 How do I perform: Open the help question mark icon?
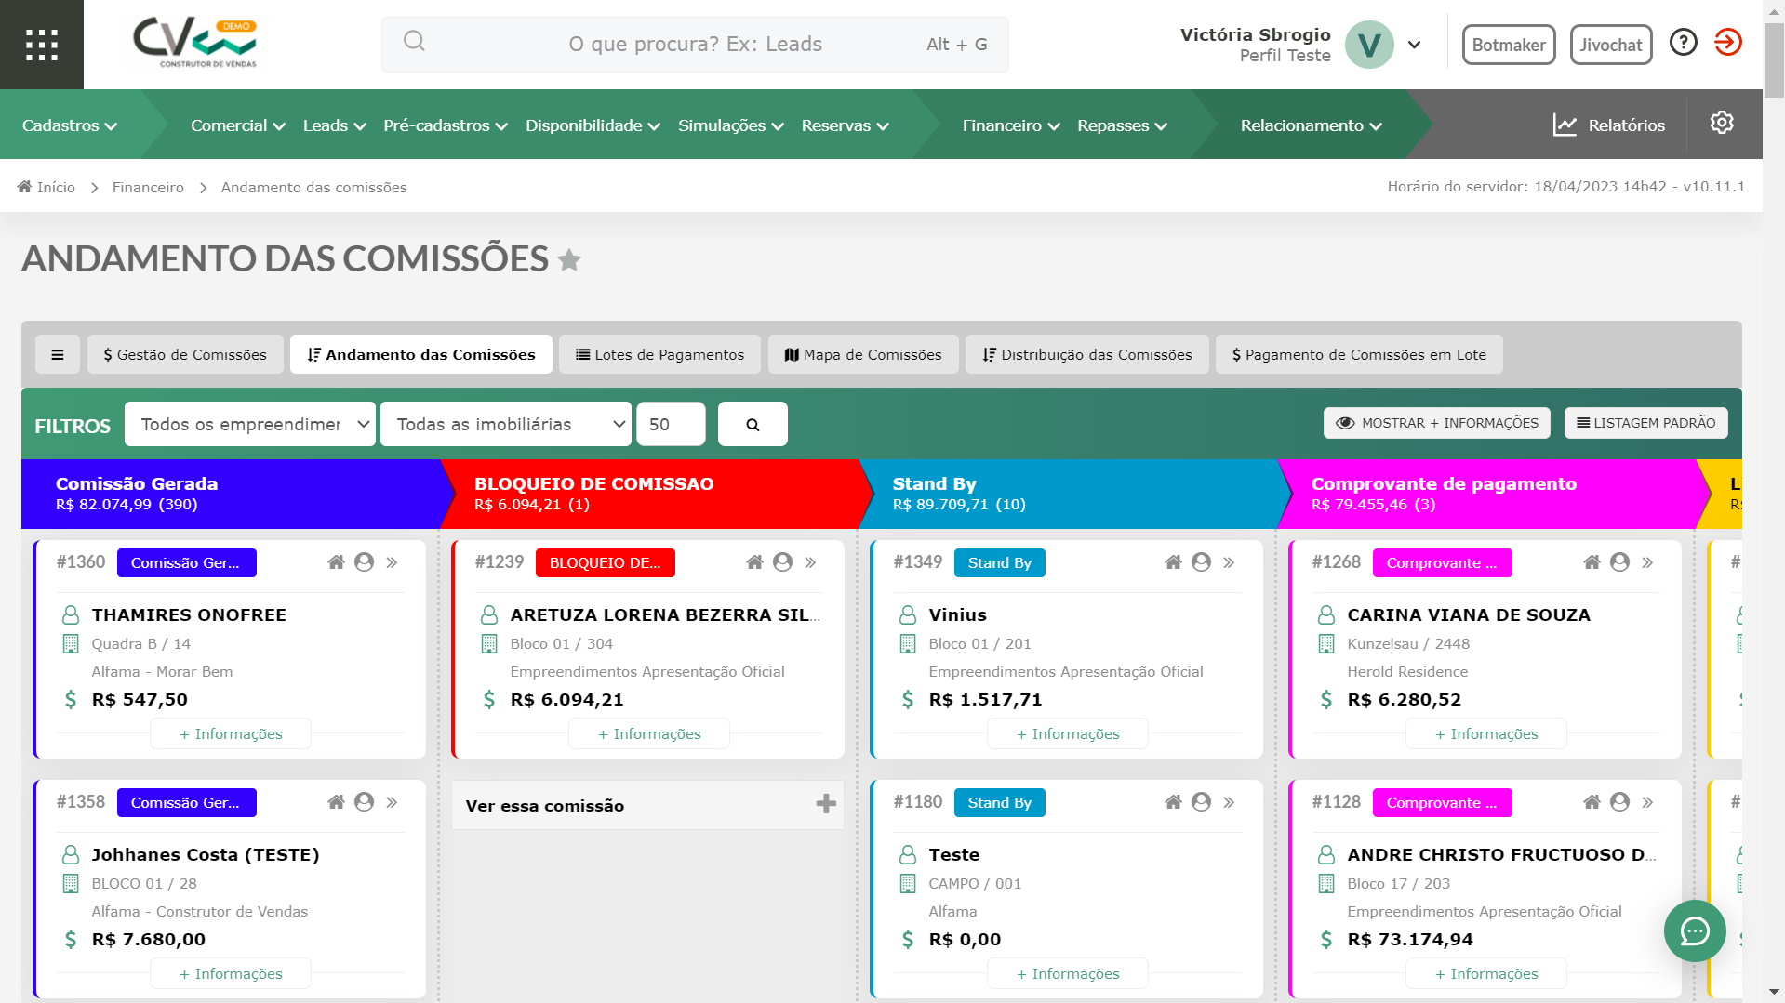pyautogui.click(x=1683, y=43)
